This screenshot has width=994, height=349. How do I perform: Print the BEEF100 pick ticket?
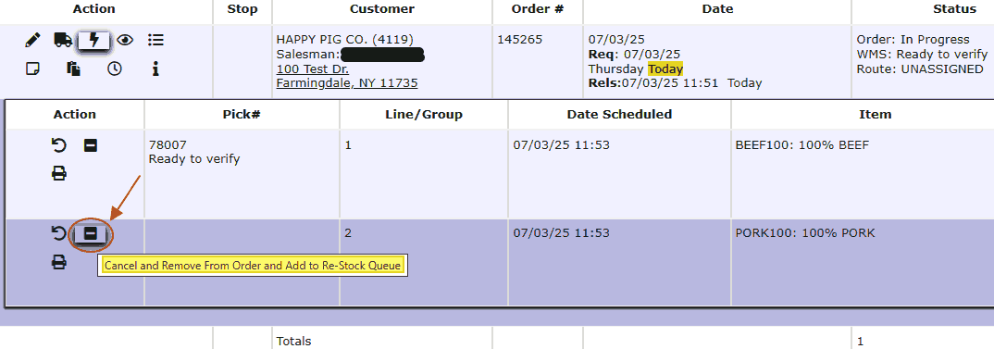[59, 172]
